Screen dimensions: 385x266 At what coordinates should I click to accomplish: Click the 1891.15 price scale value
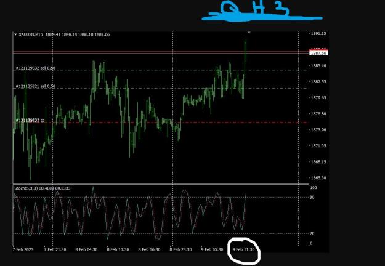[318, 34]
